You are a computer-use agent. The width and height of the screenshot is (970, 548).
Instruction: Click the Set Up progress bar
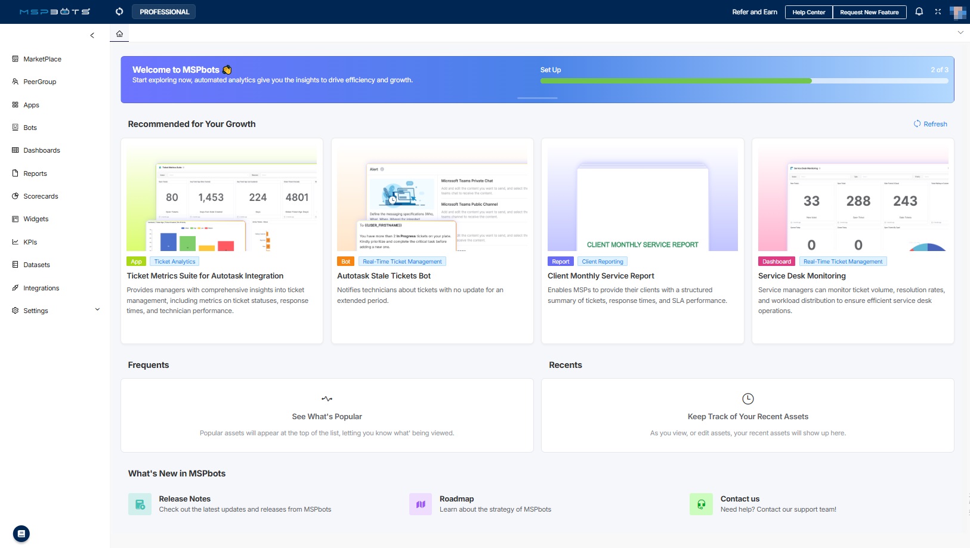click(743, 81)
